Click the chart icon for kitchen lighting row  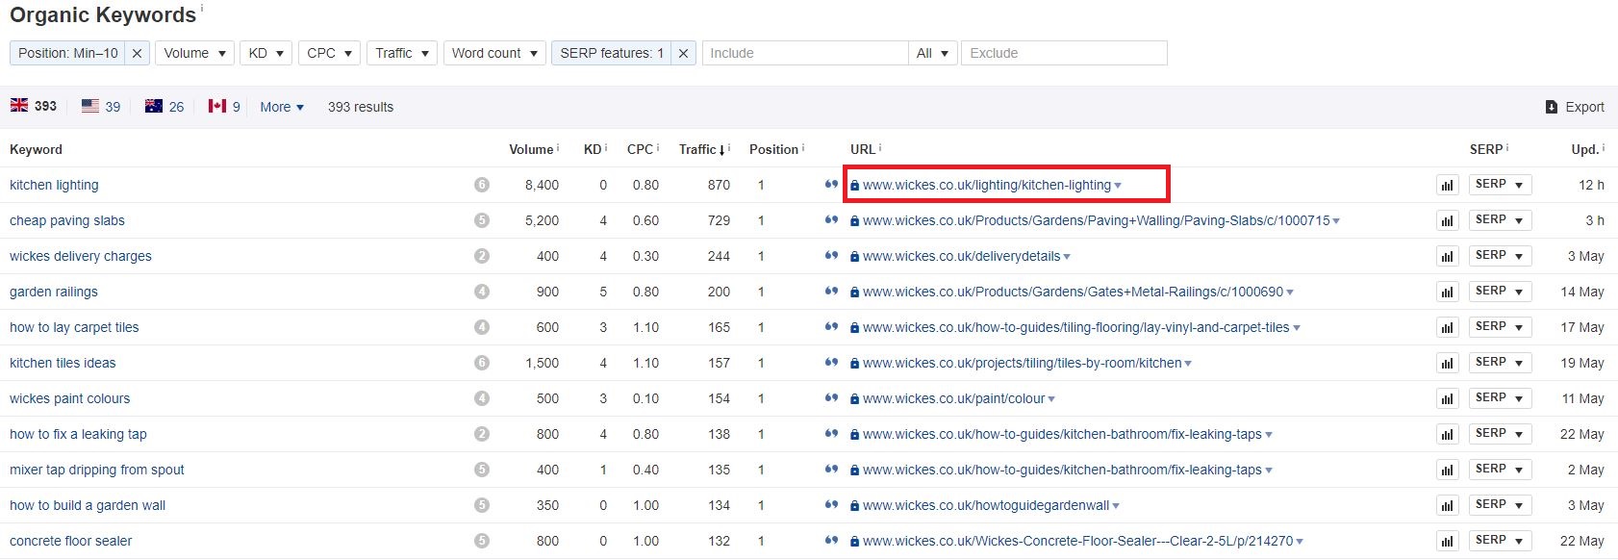click(1447, 185)
